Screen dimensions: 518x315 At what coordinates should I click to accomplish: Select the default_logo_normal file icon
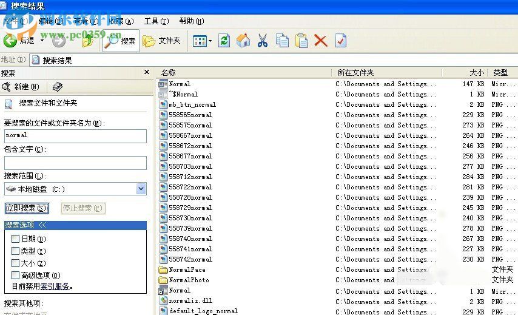163,311
